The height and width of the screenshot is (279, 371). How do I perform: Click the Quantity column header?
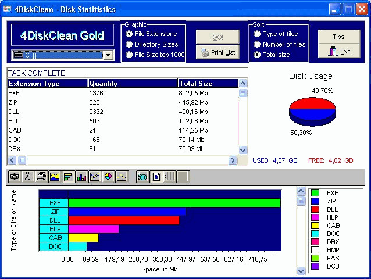point(133,84)
